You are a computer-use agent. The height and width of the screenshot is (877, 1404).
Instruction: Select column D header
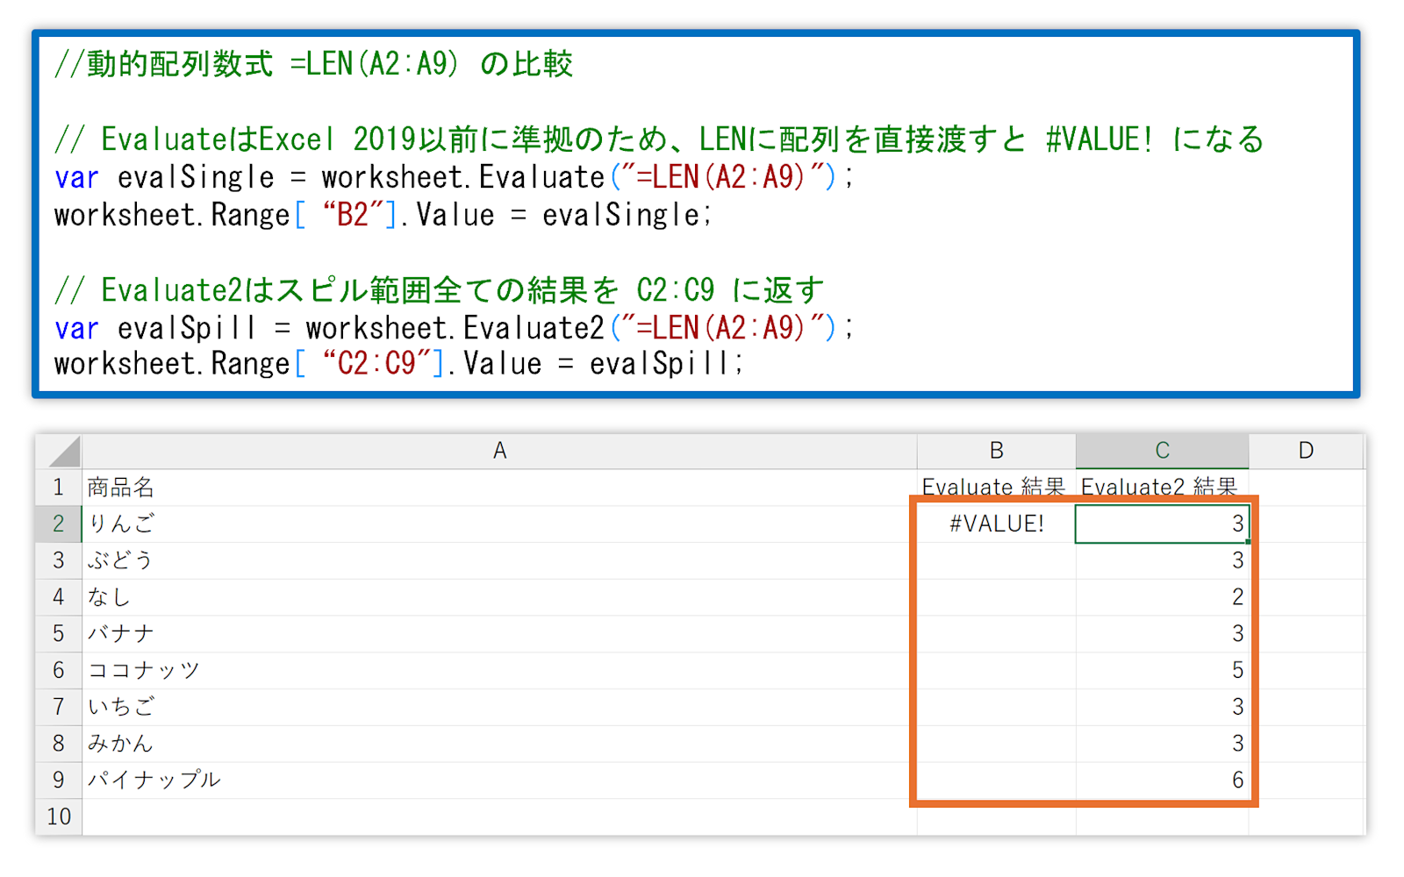point(1306,451)
